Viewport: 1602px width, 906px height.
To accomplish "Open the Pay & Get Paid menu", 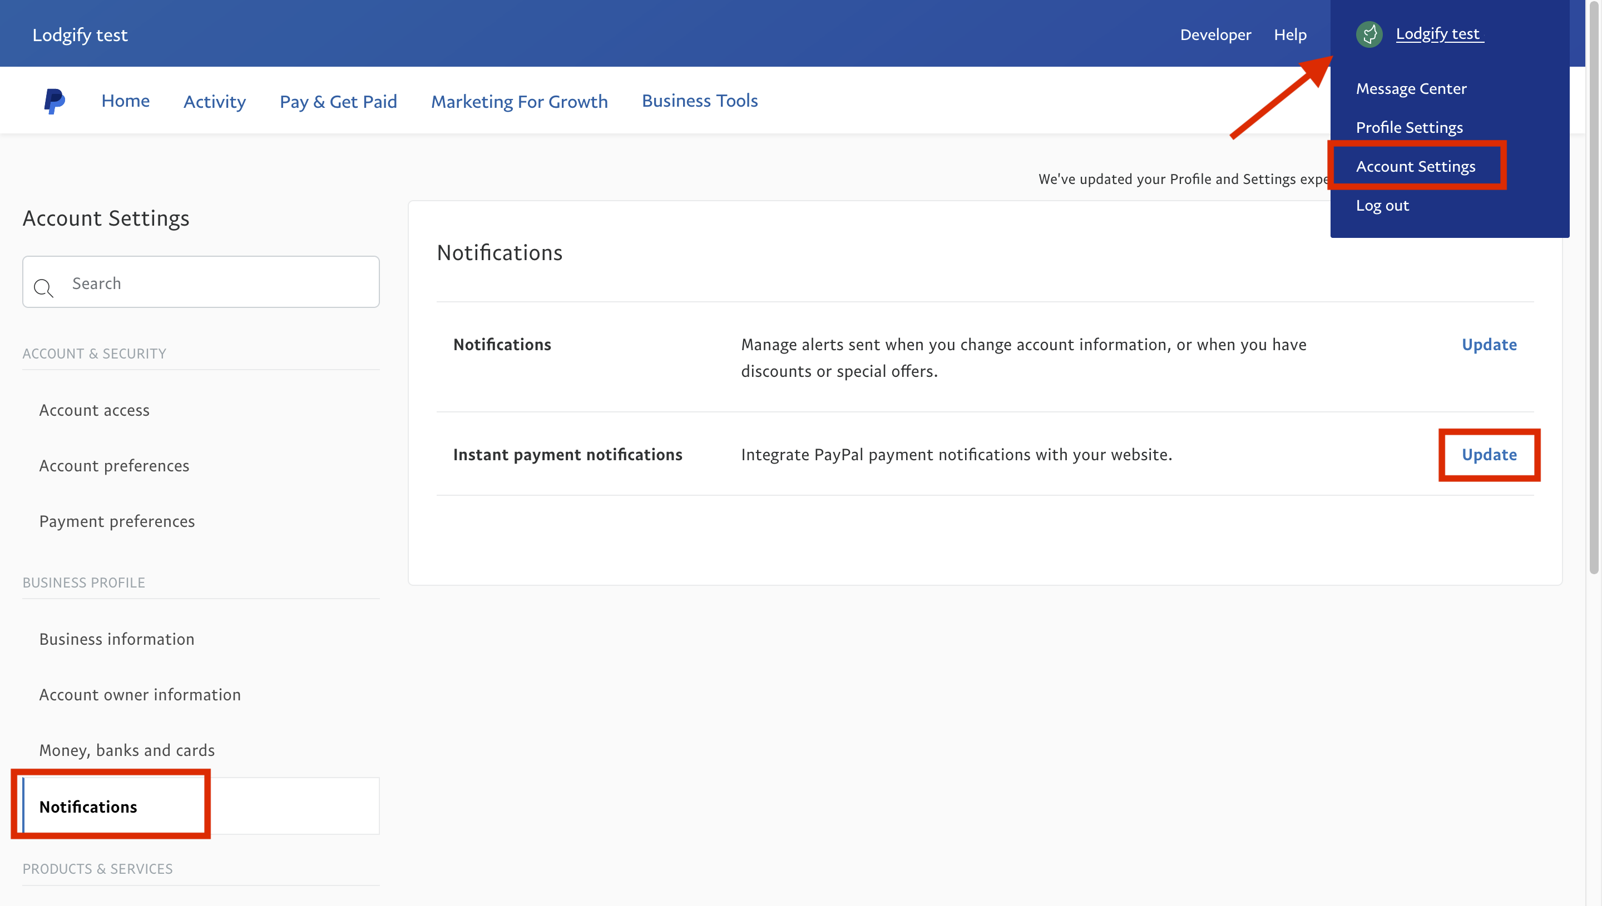I will pos(338,101).
